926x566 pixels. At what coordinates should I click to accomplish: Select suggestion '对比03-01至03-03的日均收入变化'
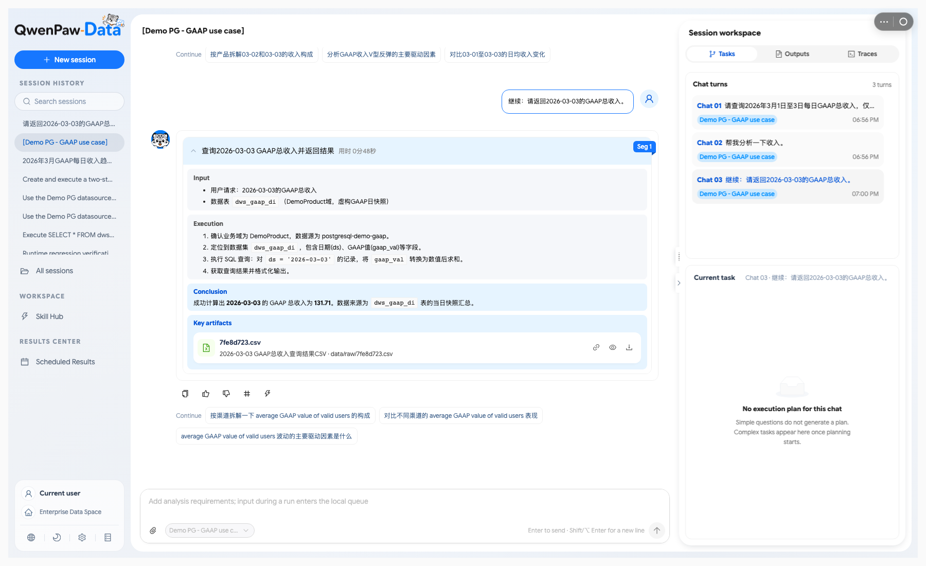pyautogui.click(x=497, y=55)
